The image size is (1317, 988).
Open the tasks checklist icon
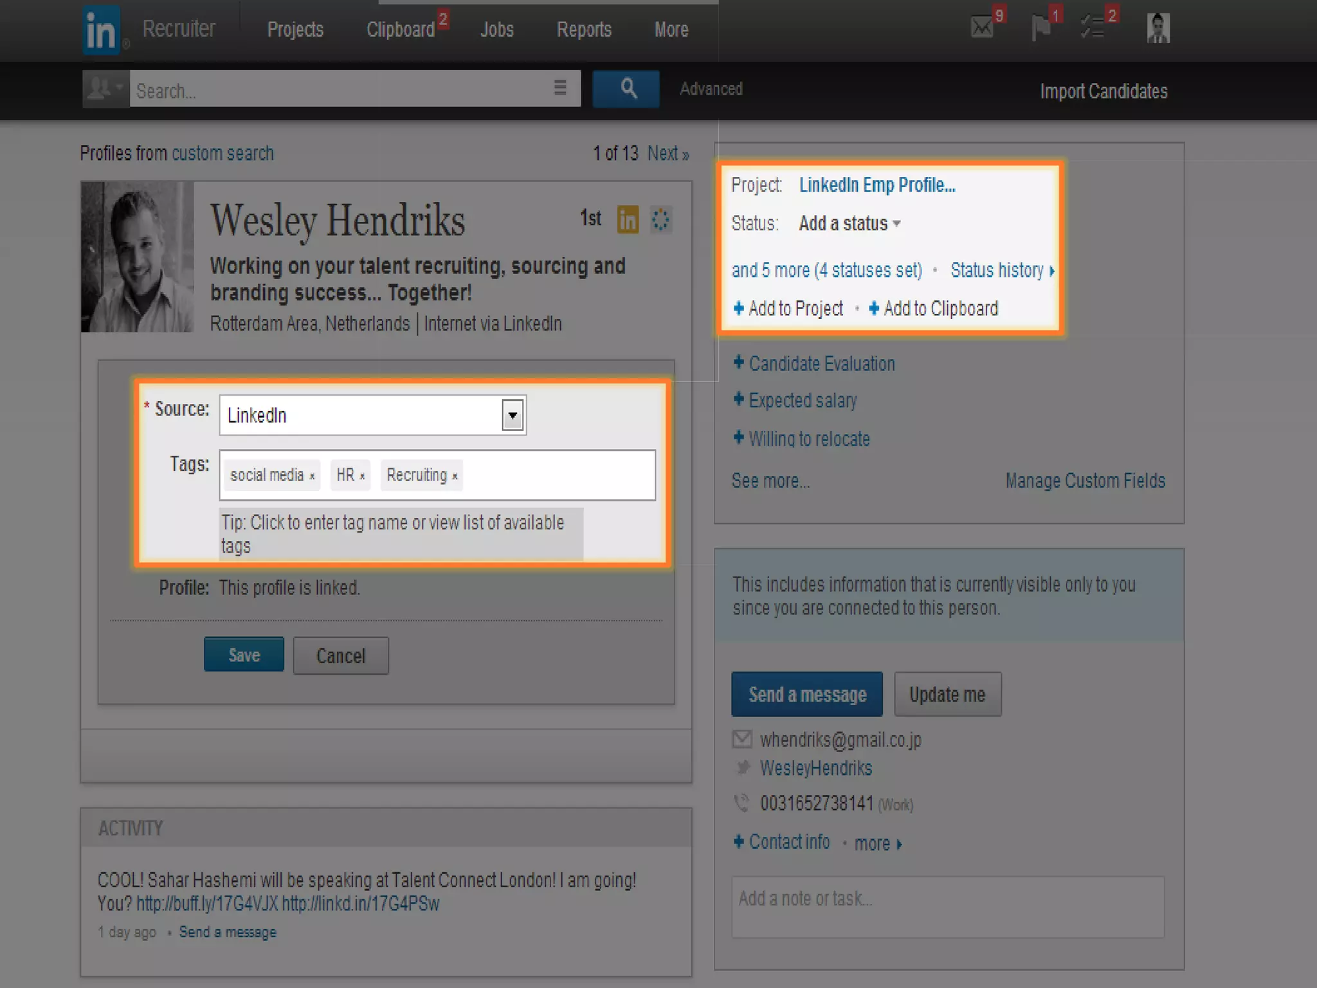coord(1093,28)
